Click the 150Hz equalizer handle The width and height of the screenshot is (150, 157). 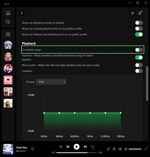click(59, 113)
